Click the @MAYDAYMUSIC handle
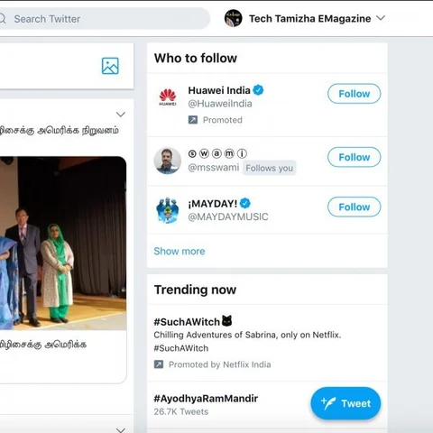 (228, 216)
